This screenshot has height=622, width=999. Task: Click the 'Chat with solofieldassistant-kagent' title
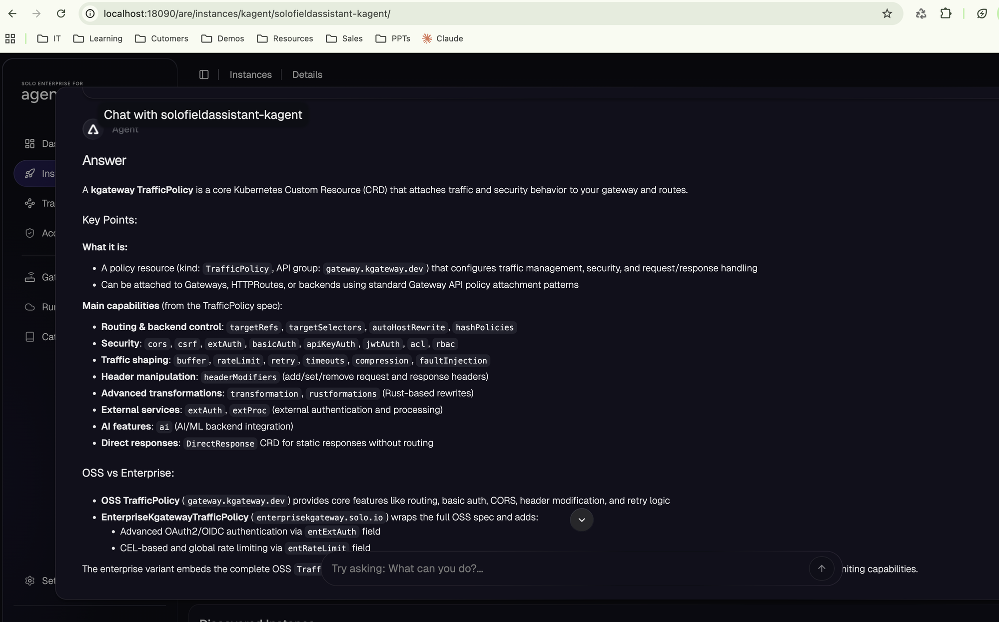coord(203,114)
